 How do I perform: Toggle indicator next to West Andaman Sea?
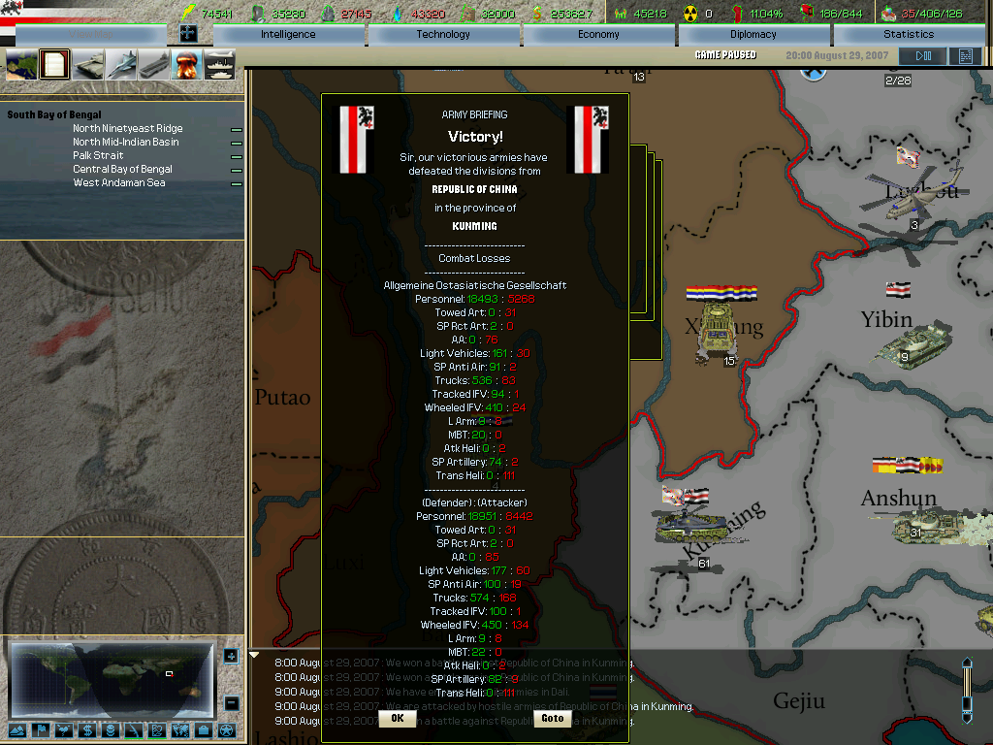coord(236,183)
